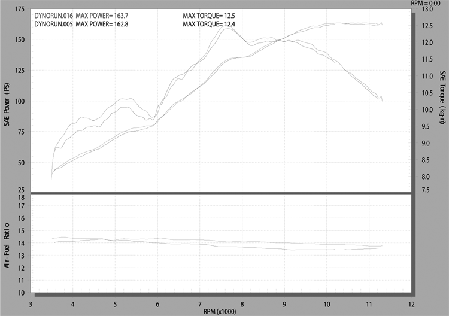The width and height of the screenshot is (449, 316).
Task: Click the 10.0 torque axis label
Action: [427, 110]
